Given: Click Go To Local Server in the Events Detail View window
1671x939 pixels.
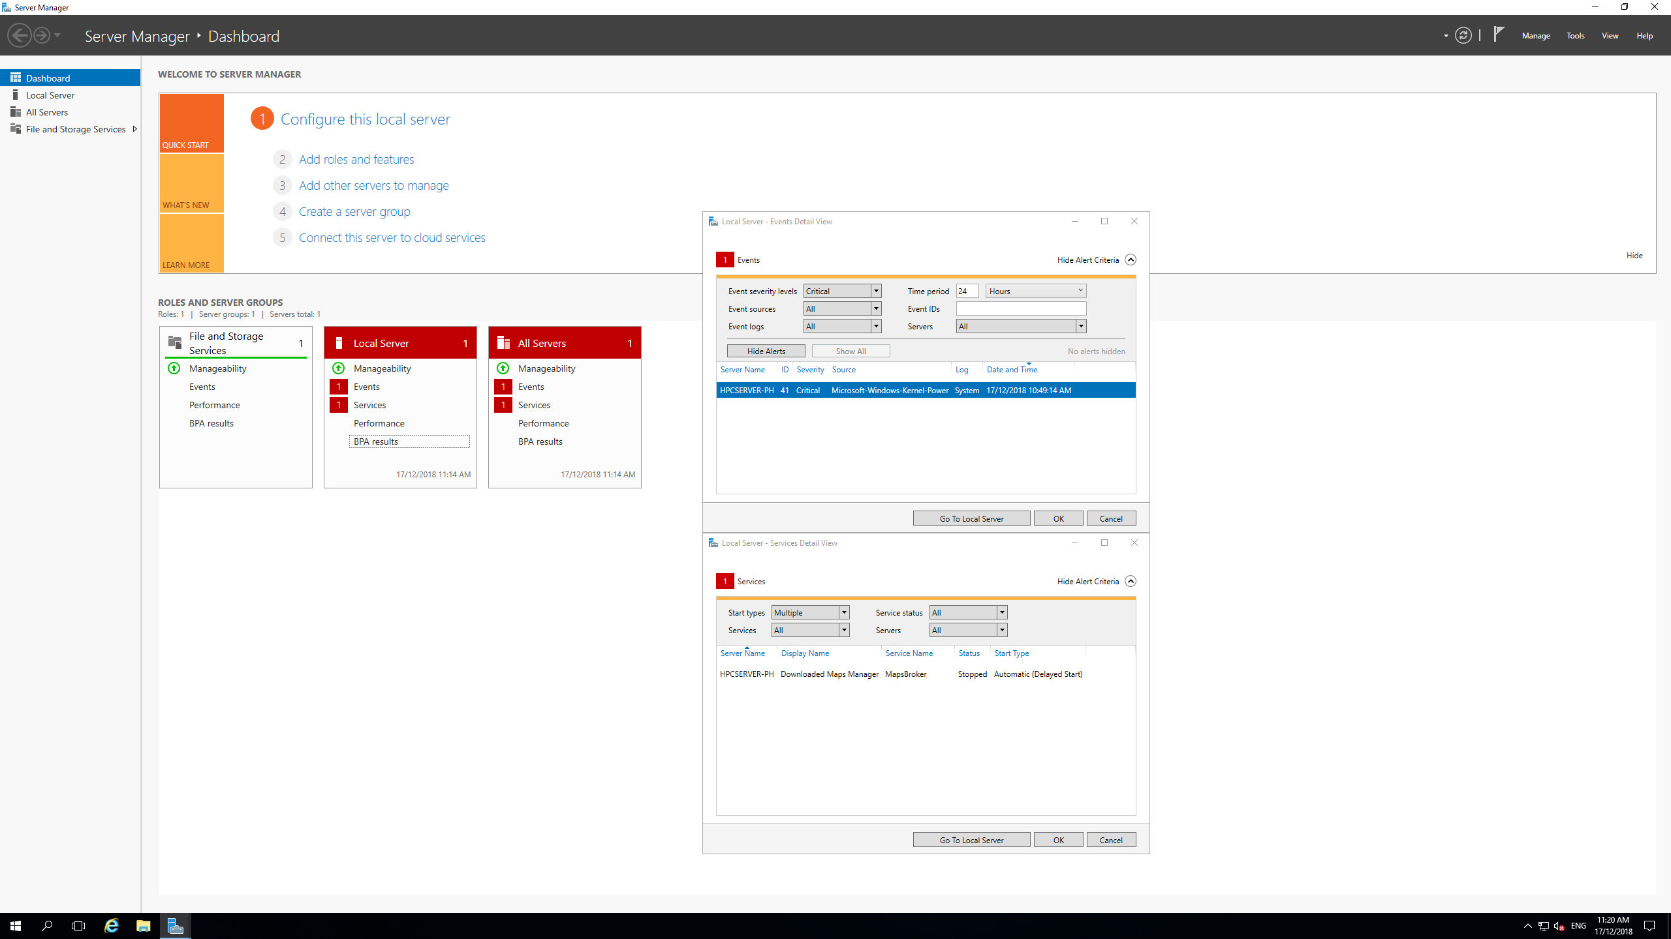Looking at the screenshot, I should click(x=971, y=518).
